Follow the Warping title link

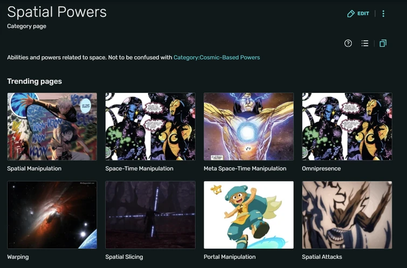[18, 257]
